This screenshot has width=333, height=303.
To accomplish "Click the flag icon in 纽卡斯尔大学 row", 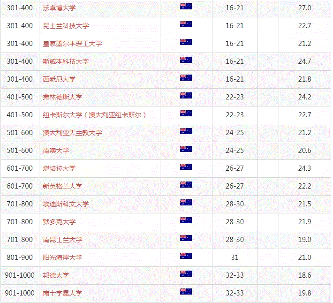I will [x=186, y=114].
